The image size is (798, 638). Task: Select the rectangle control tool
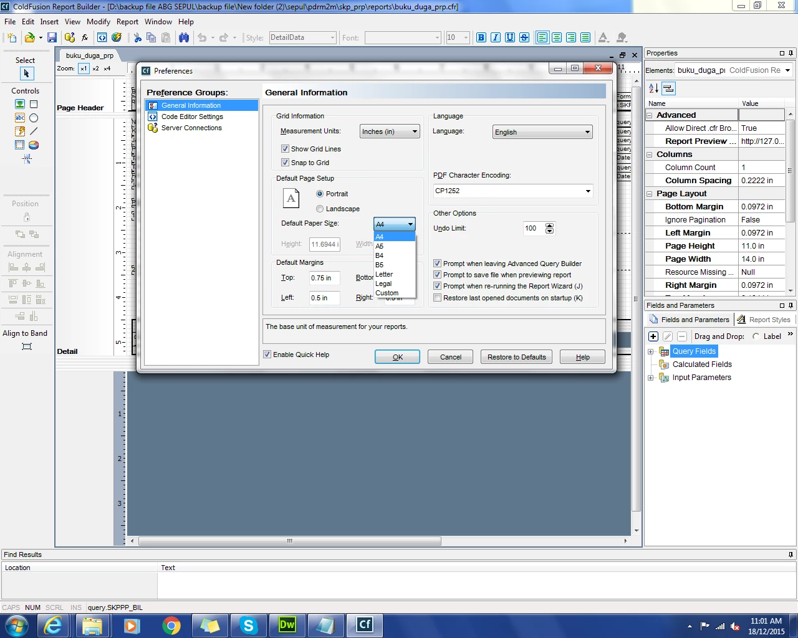coord(34,104)
